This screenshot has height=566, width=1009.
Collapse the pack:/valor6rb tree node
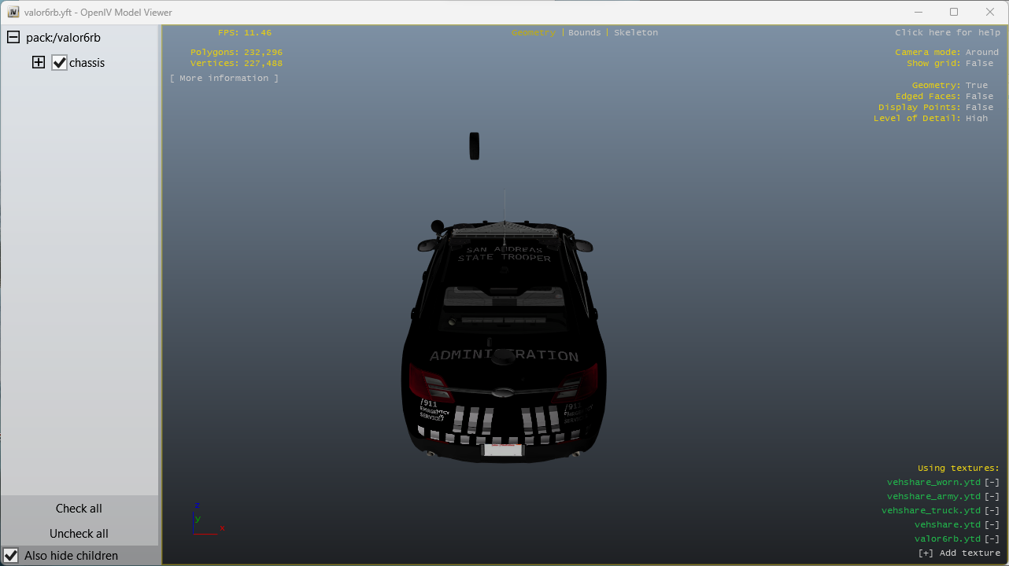pos(13,38)
